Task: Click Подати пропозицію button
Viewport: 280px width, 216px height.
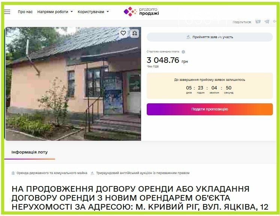Action: (210, 109)
